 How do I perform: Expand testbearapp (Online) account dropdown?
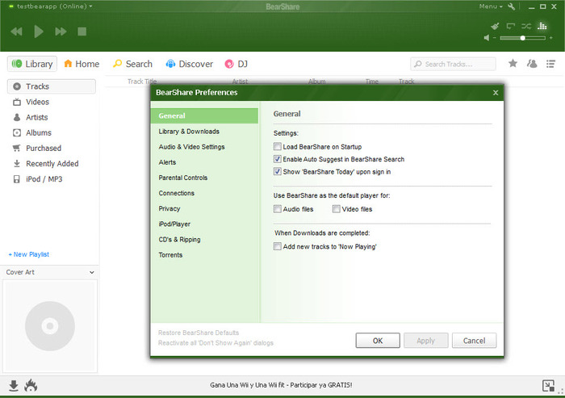coord(54,6)
